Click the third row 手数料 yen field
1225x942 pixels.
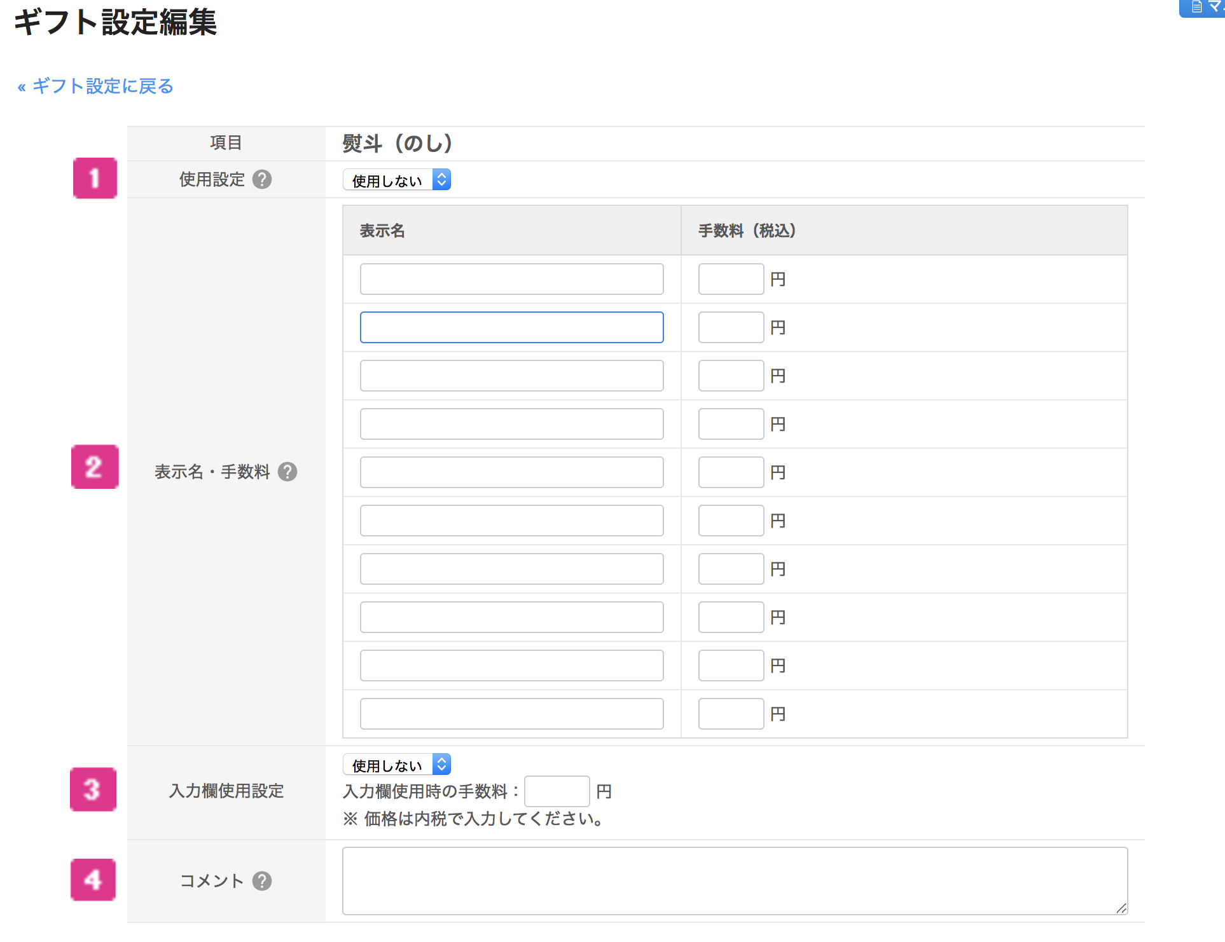pos(731,376)
